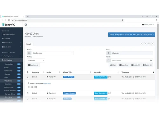
Task: Open the browser three-dot menu
Action: click(156, 20)
